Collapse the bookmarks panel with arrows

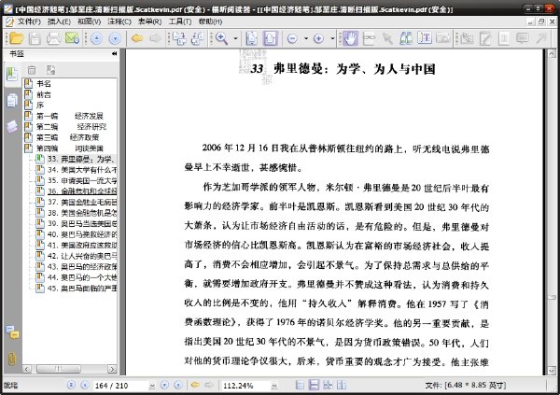point(114,53)
